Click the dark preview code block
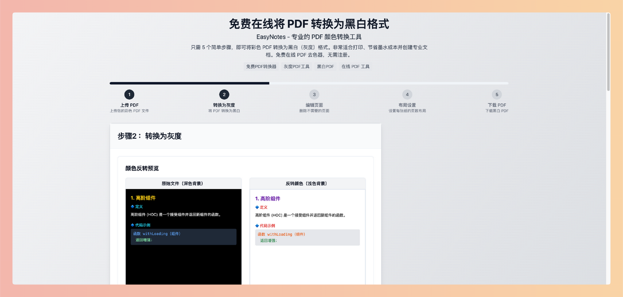This screenshot has width=623, height=297. (x=183, y=237)
